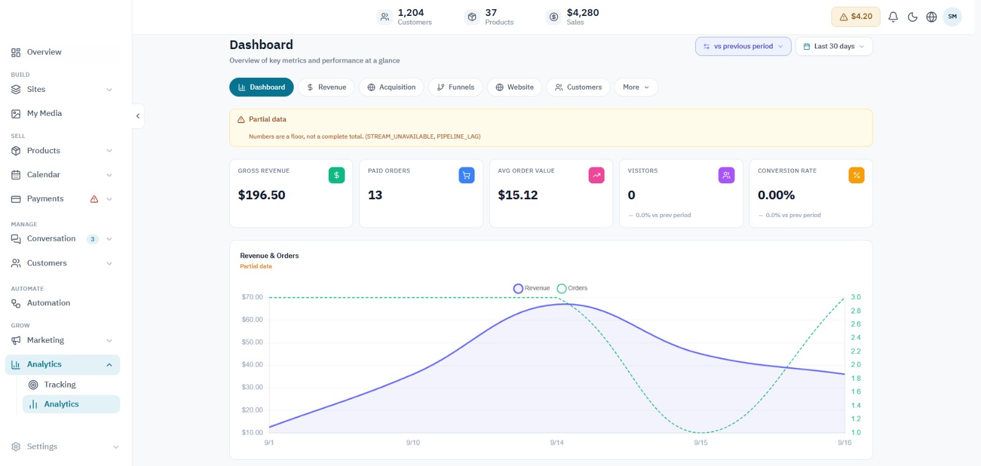
Task: Click the Partial data alert warning icon
Action: pos(241,120)
